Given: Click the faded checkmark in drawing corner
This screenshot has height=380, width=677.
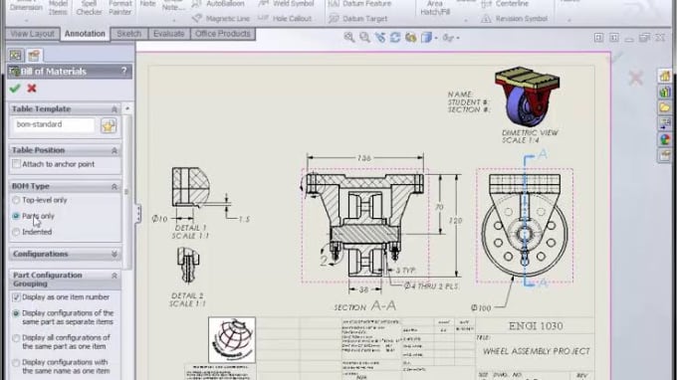Looking at the screenshot, I should 616,57.
